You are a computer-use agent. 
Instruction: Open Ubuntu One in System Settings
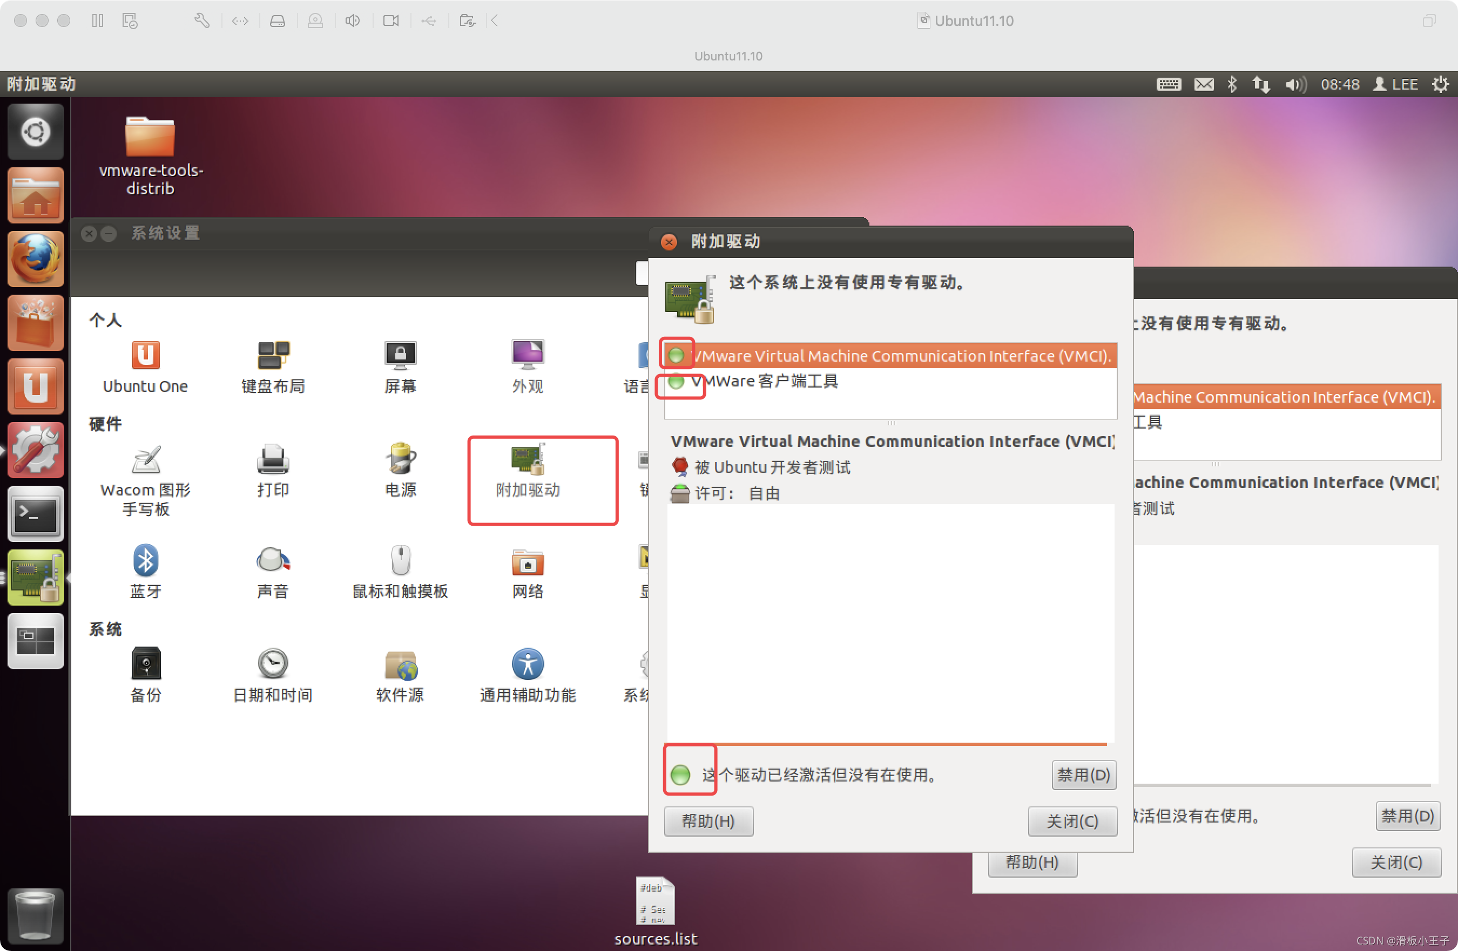click(x=145, y=367)
